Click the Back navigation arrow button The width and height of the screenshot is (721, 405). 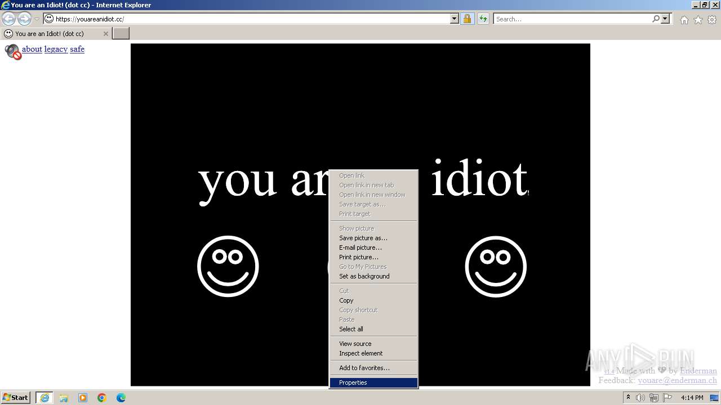click(x=8, y=19)
